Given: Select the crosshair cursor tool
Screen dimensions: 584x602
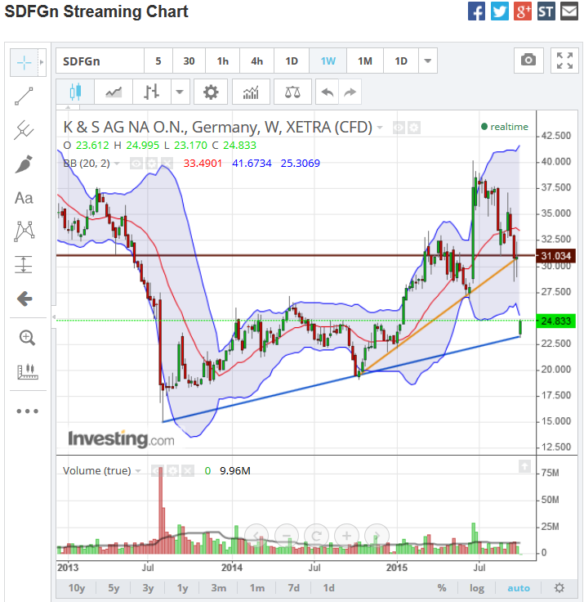Looking at the screenshot, I should point(24,62).
